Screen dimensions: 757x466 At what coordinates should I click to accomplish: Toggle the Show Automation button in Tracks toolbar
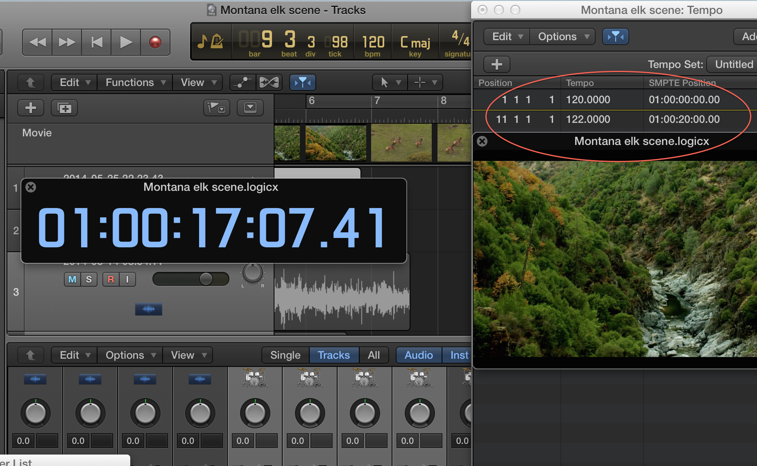coord(243,82)
